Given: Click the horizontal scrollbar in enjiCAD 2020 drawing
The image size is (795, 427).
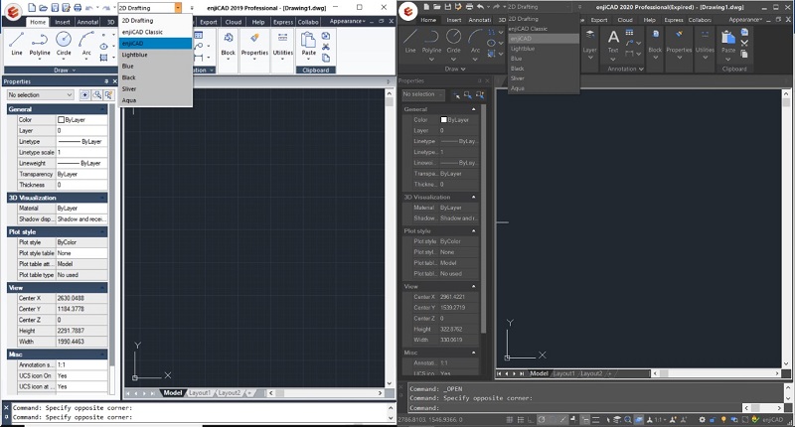Looking at the screenshot, I should pyautogui.click(x=715, y=373).
